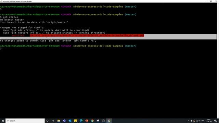Click the 'git add <file>...' hint line

[46, 30]
